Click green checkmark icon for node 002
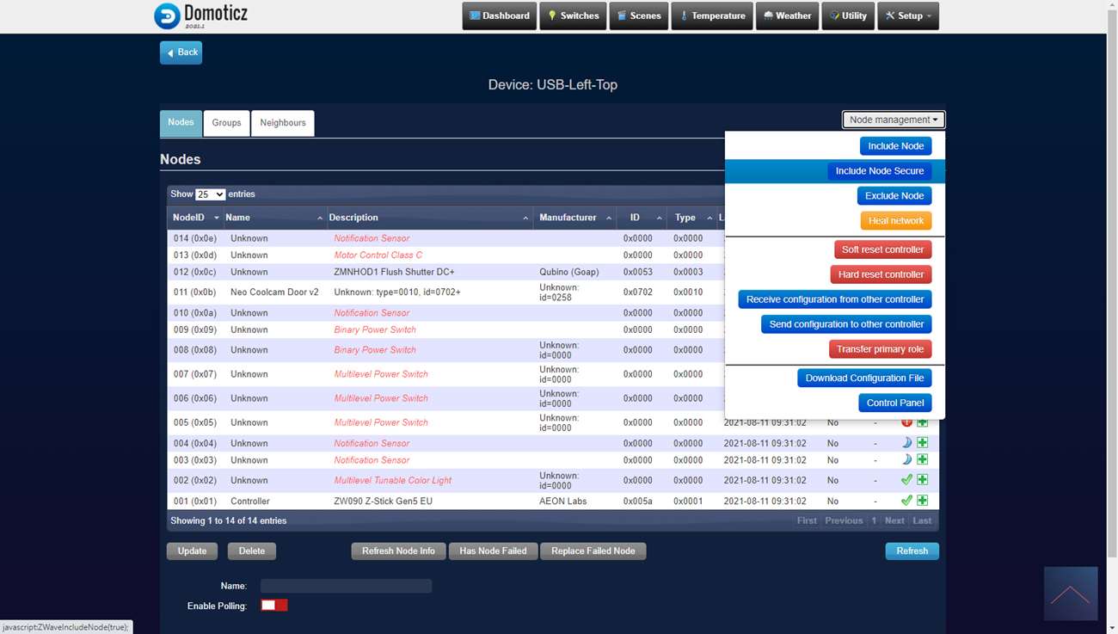 pyautogui.click(x=906, y=480)
